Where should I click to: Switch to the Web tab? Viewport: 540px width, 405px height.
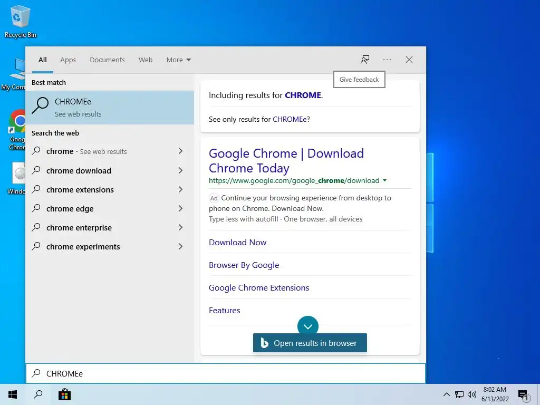pos(146,60)
